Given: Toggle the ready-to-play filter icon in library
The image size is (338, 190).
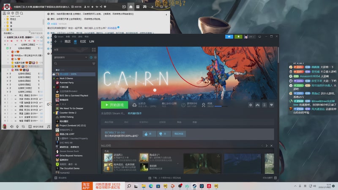Looking at the screenshot, I should pos(95,57).
